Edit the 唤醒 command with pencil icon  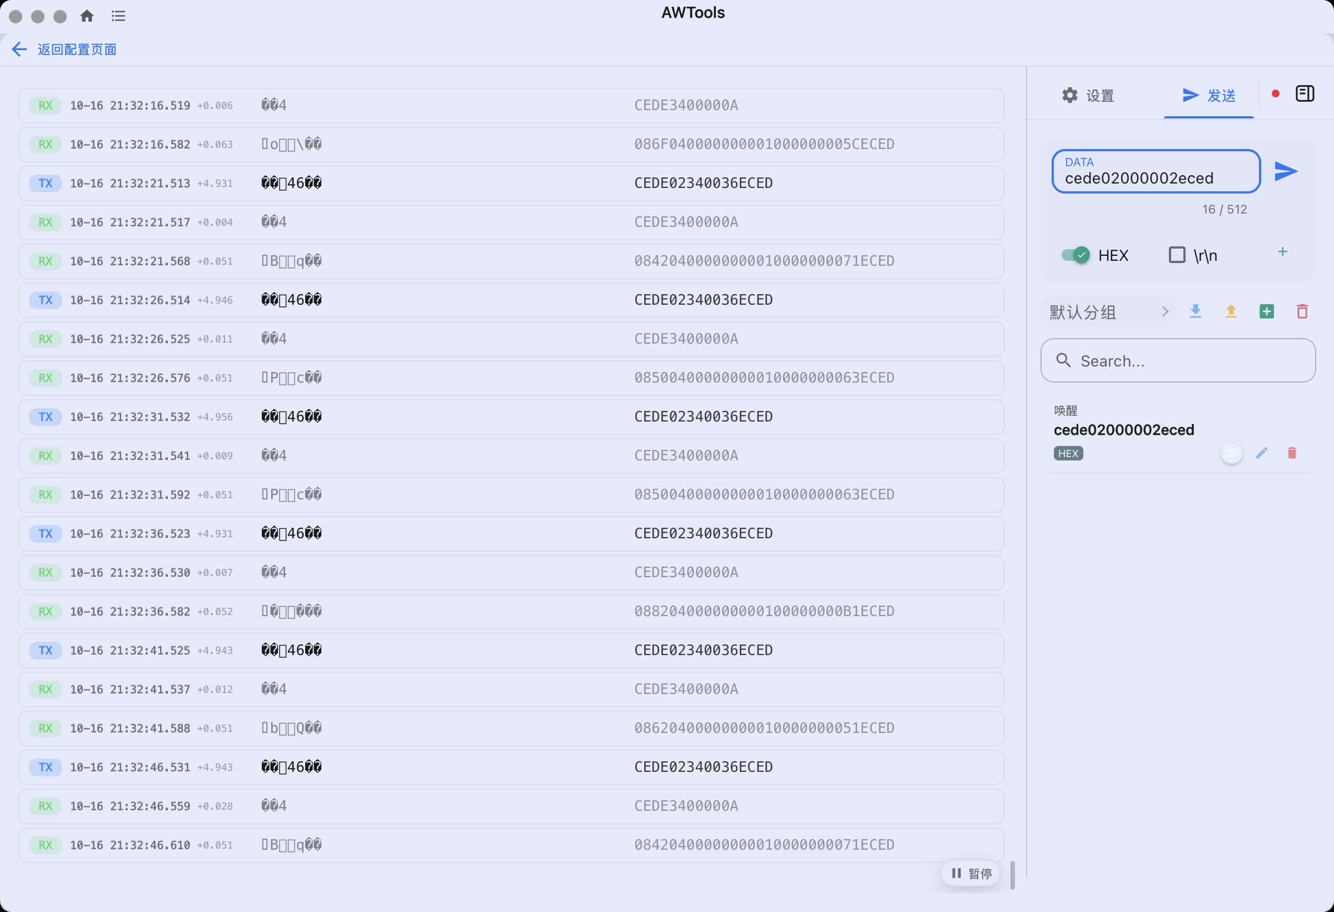1261,453
